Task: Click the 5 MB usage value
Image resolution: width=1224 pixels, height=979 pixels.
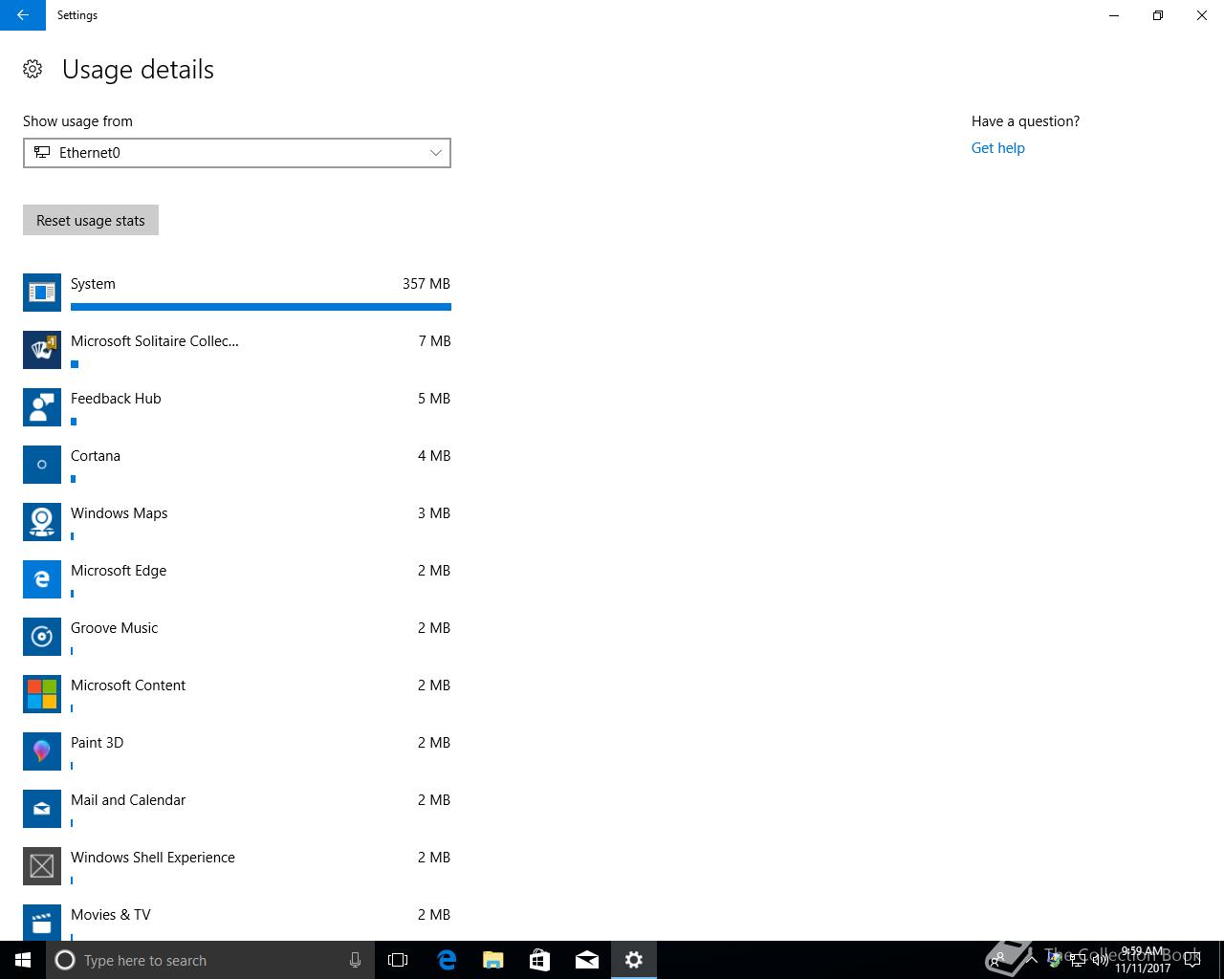Action: click(434, 399)
